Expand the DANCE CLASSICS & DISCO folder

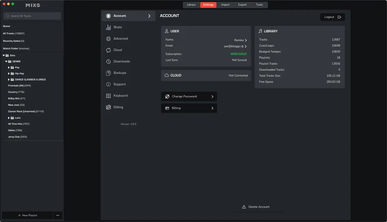[x=9, y=80]
